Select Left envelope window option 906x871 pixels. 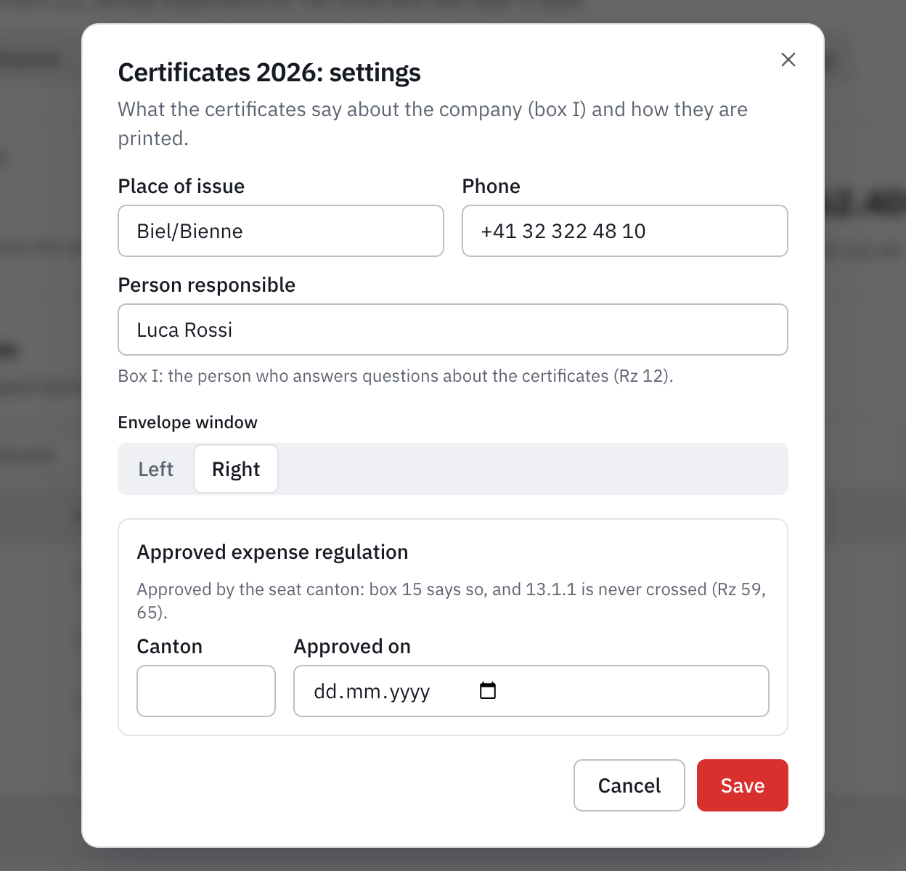point(156,469)
